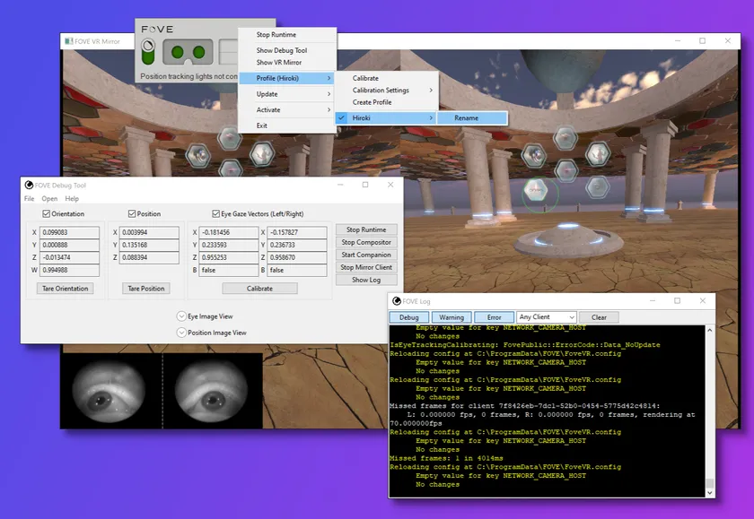This screenshot has height=519, width=754.
Task: Uncheck the Orientation checkbox
Action: [x=47, y=214]
